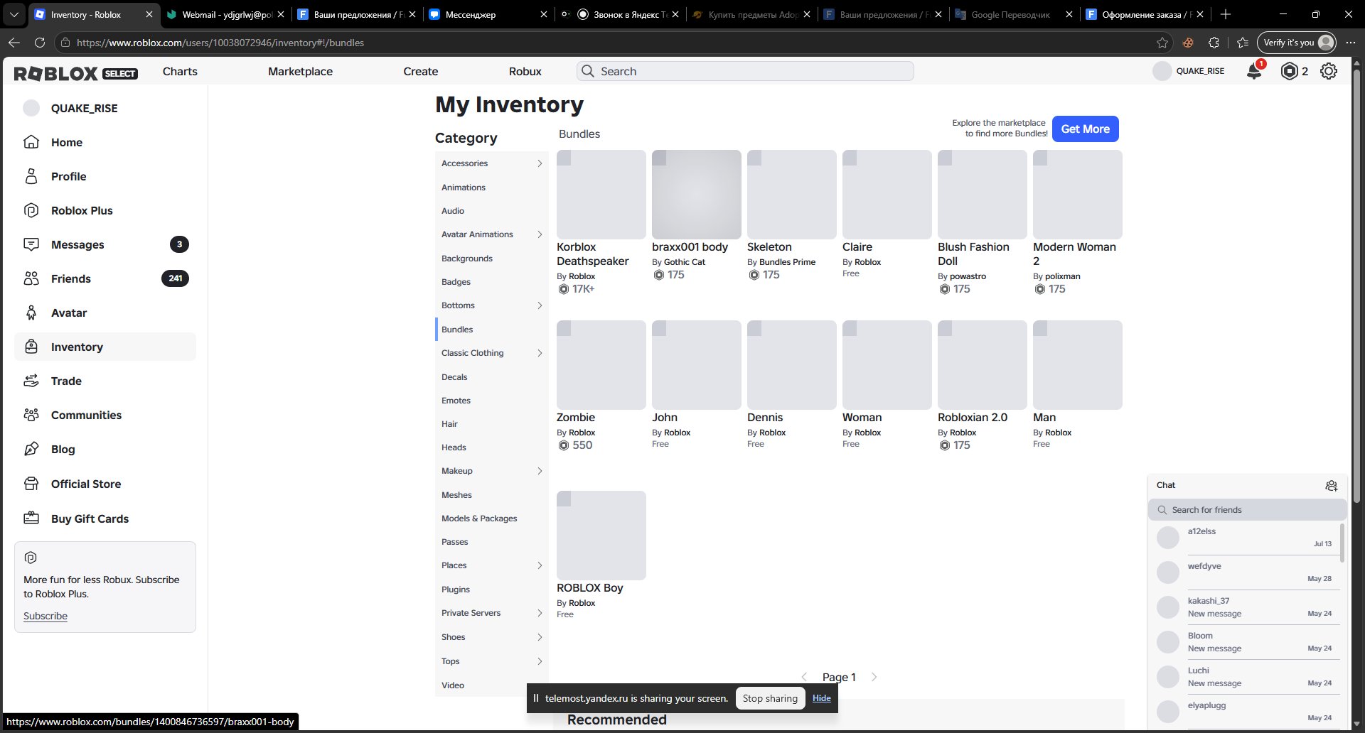Click the Search for friends field

tap(1248, 510)
